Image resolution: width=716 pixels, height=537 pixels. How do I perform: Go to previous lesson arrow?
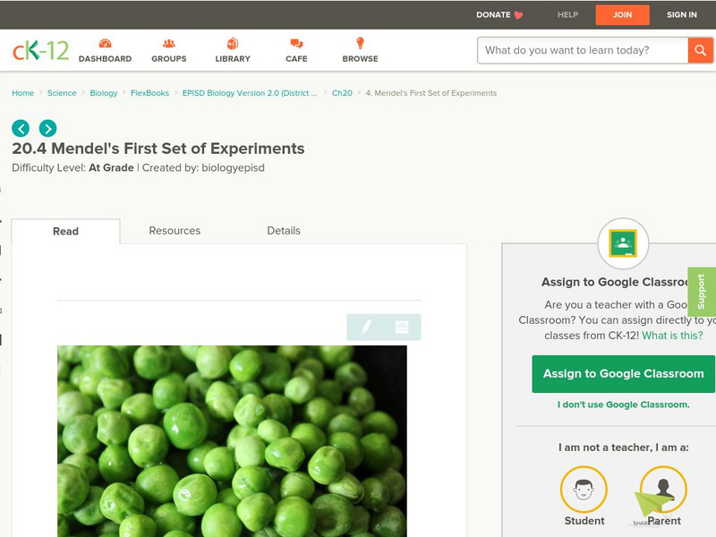coord(21,128)
